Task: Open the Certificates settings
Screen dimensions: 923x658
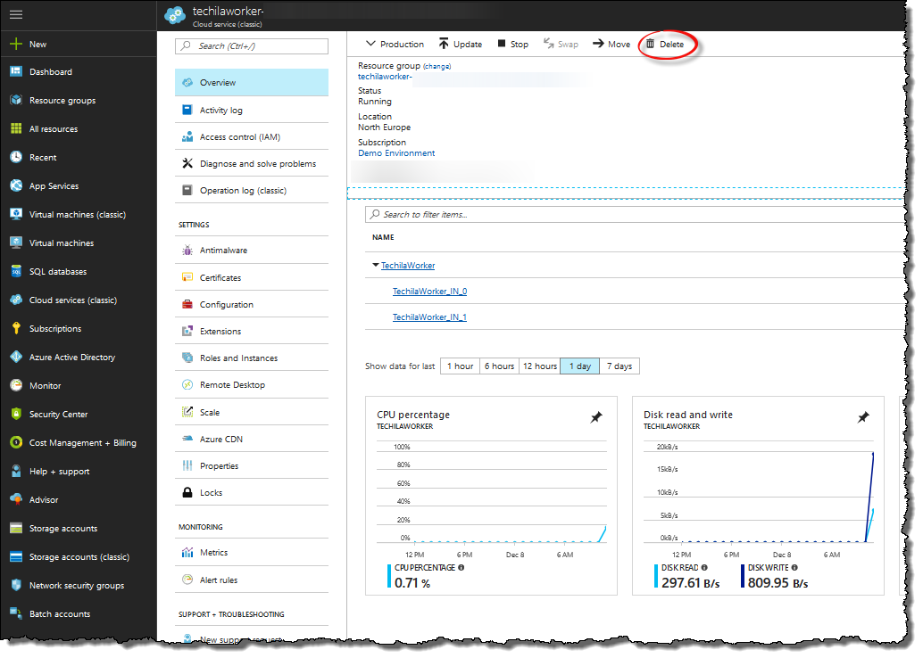Action: [252, 277]
